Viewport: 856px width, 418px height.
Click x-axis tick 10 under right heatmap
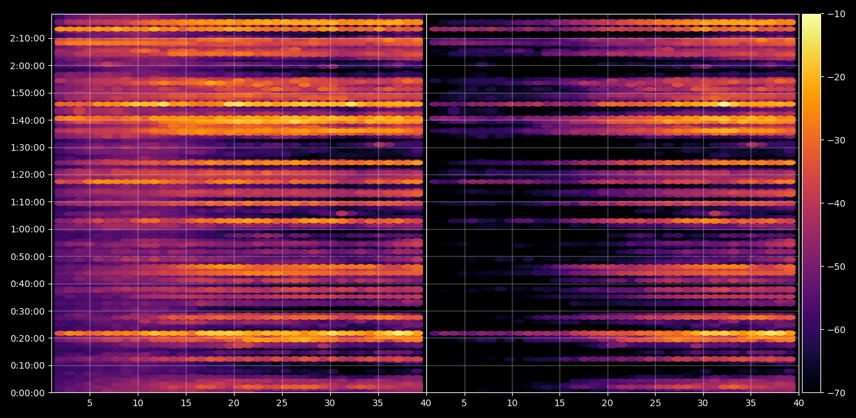click(x=512, y=403)
